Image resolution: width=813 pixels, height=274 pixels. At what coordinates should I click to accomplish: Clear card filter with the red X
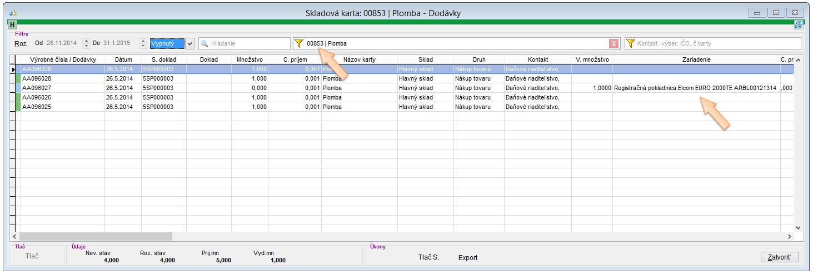pos(614,43)
